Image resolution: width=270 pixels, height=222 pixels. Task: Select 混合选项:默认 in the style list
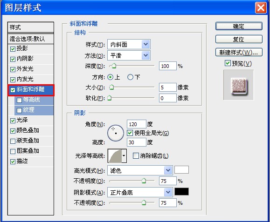[x=31, y=39]
